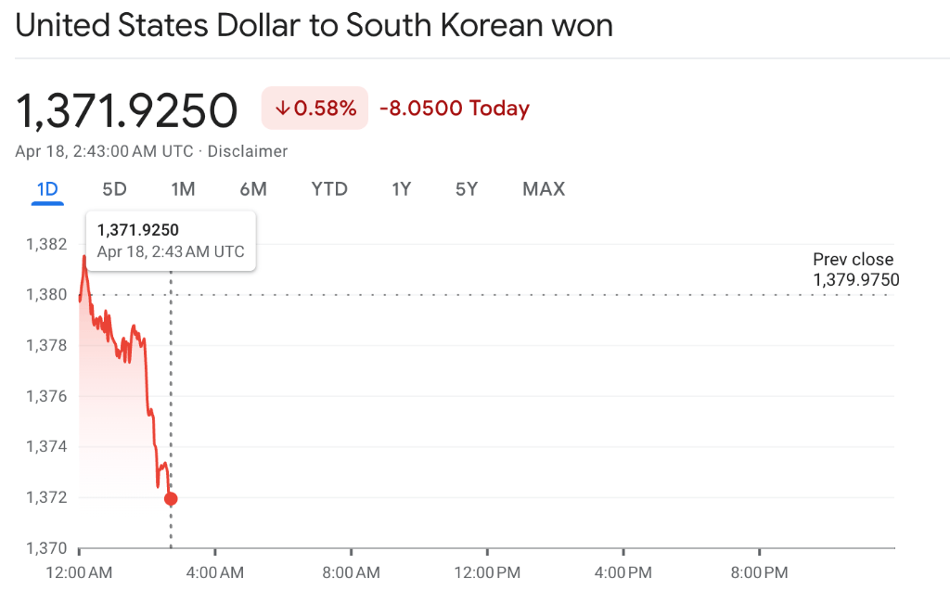The width and height of the screenshot is (950, 590).
Task: Click the 1,380 y-axis label
Action: tap(46, 295)
